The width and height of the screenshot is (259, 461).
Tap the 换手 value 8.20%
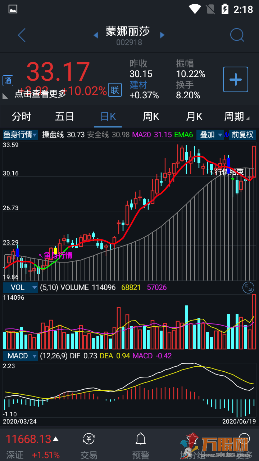pyautogui.click(x=188, y=95)
